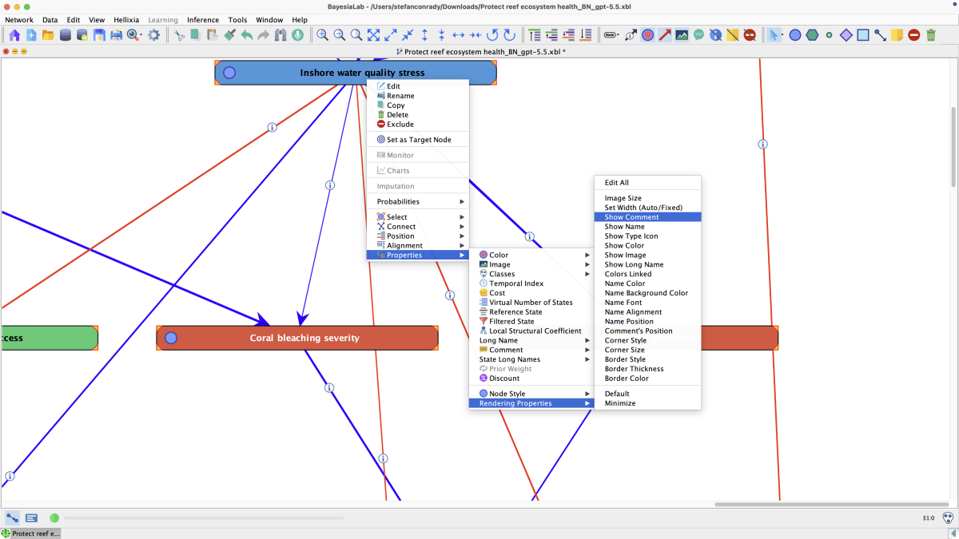Click the Zoom In magnifier icon
The height and width of the screenshot is (539, 959).
(322, 35)
